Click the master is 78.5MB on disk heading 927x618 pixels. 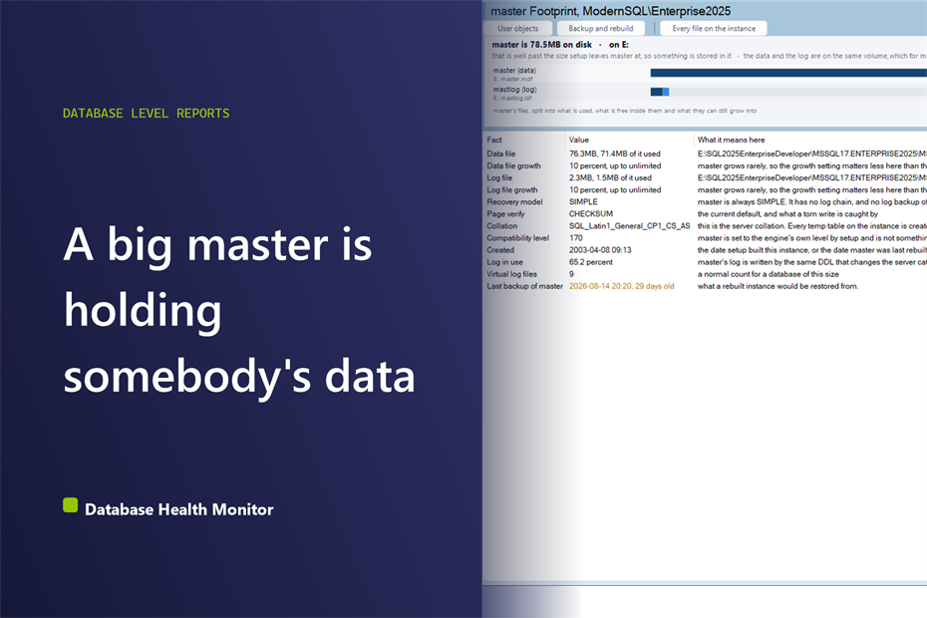(541, 44)
